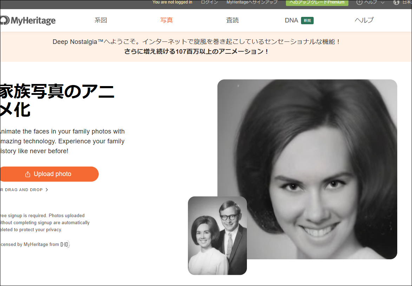412x286 pixels.
Task: Click the upload icon in Upload button
Action: pyautogui.click(x=28, y=174)
